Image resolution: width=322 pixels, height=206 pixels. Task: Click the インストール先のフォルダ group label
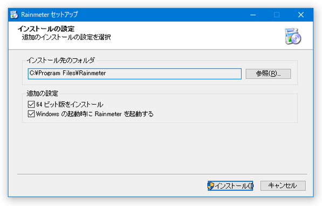point(61,60)
